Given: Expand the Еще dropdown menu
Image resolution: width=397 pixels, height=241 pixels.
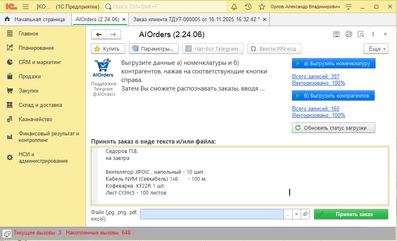Looking at the screenshot, I should click(376, 49).
